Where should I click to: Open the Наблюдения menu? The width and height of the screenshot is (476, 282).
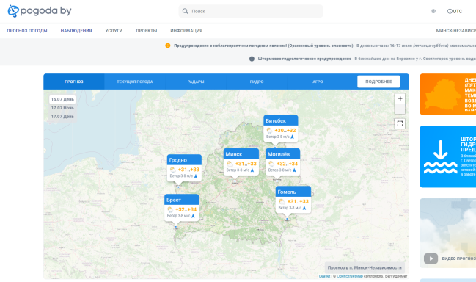76,31
